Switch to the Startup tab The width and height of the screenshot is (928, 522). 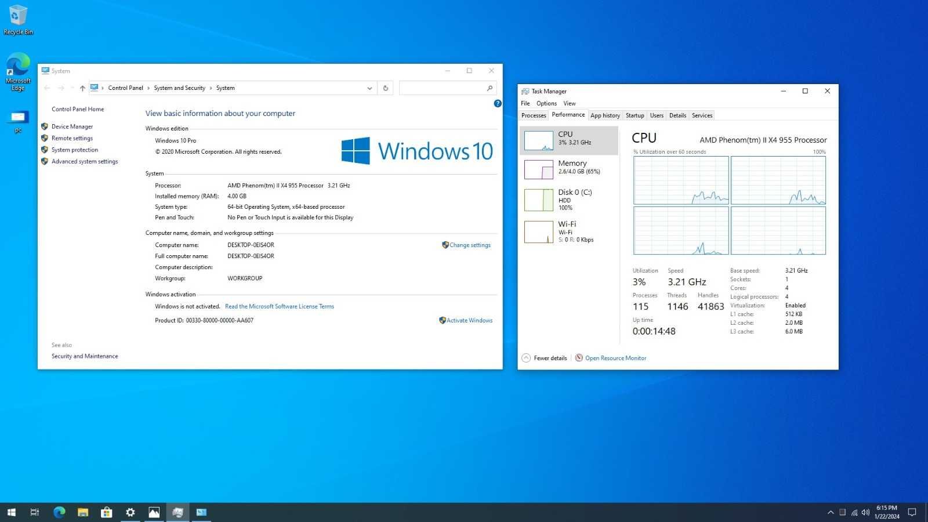pyautogui.click(x=635, y=115)
